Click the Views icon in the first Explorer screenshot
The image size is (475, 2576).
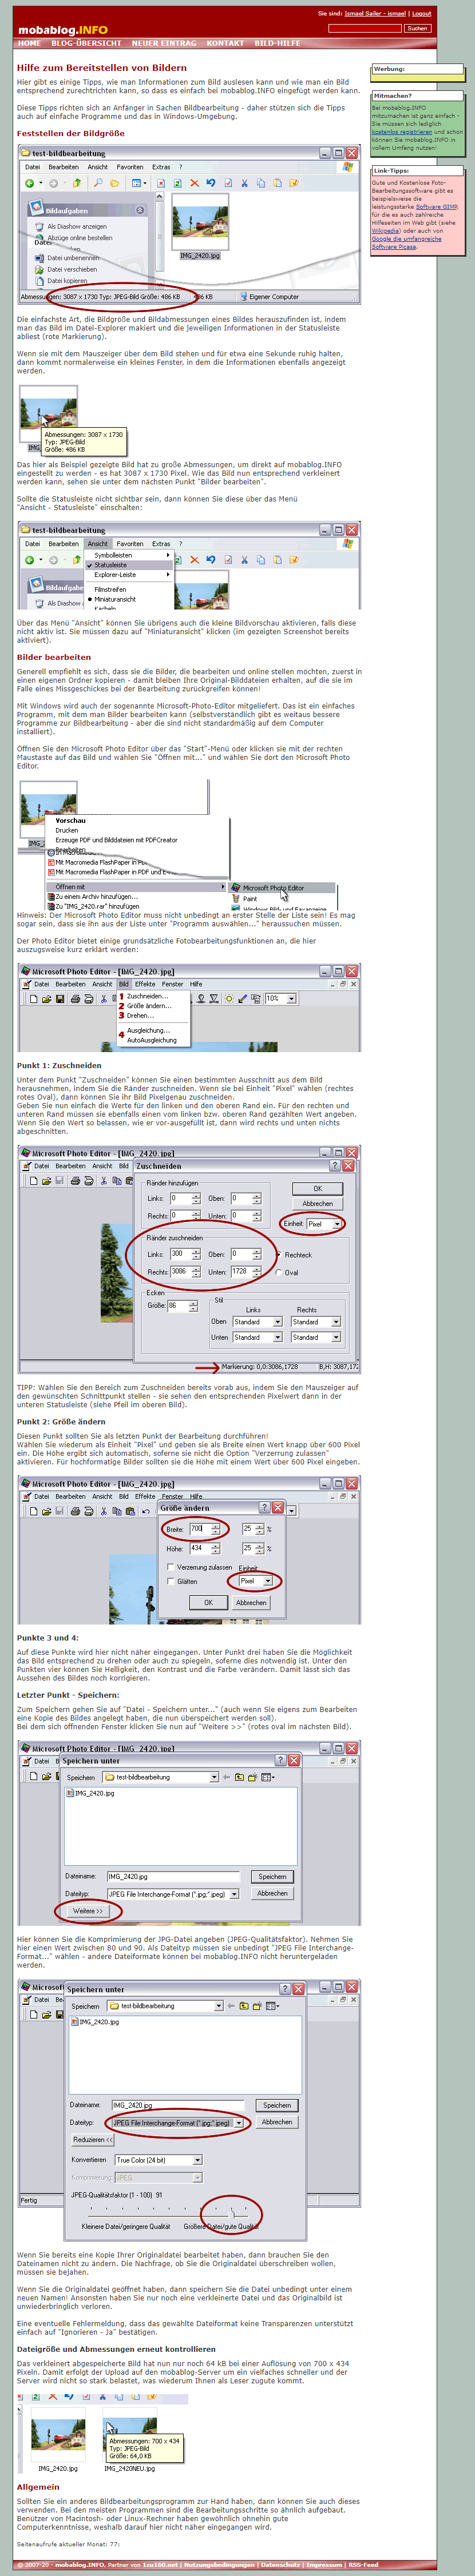136,183
